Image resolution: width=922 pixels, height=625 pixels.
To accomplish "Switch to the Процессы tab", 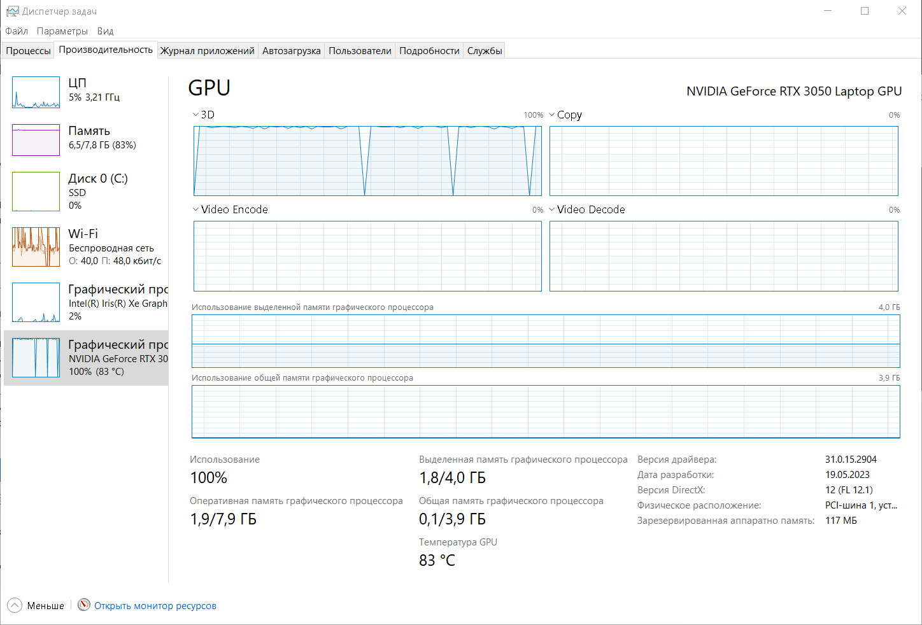I will 28,51.
